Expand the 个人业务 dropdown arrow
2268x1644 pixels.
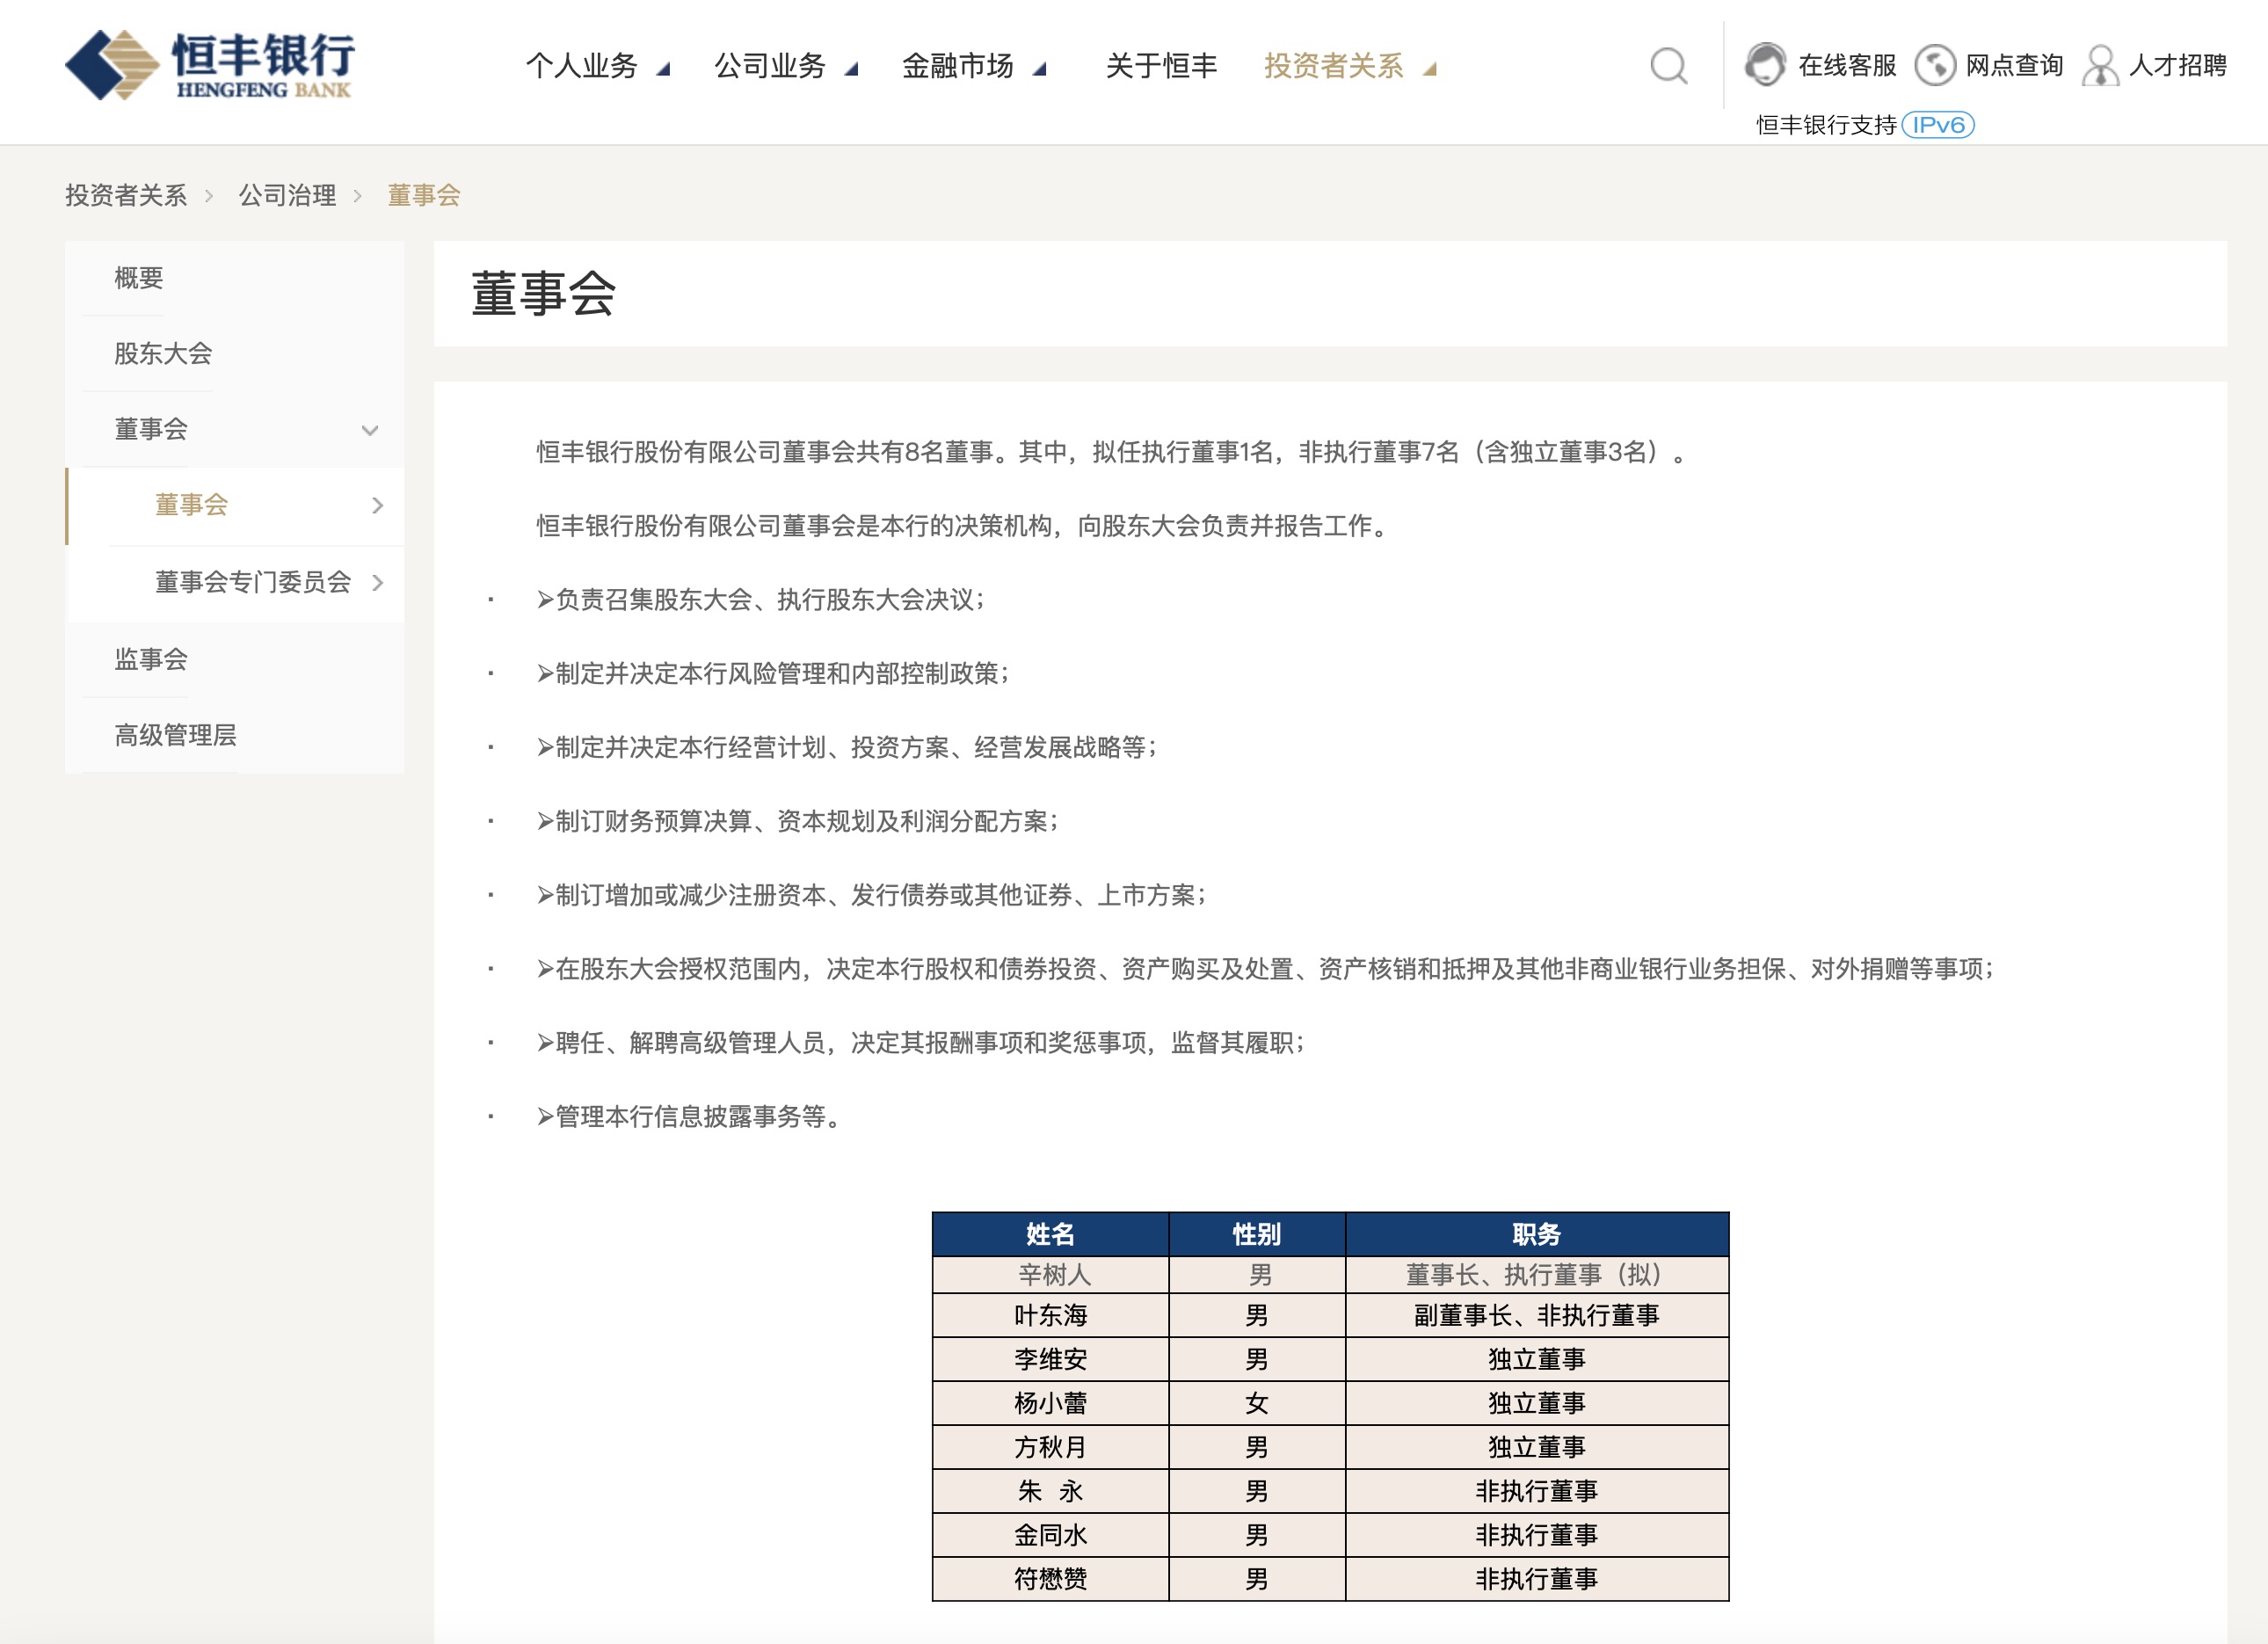[663, 69]
